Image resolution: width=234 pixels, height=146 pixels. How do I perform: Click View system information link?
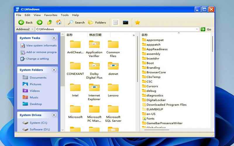click(39, 46)
